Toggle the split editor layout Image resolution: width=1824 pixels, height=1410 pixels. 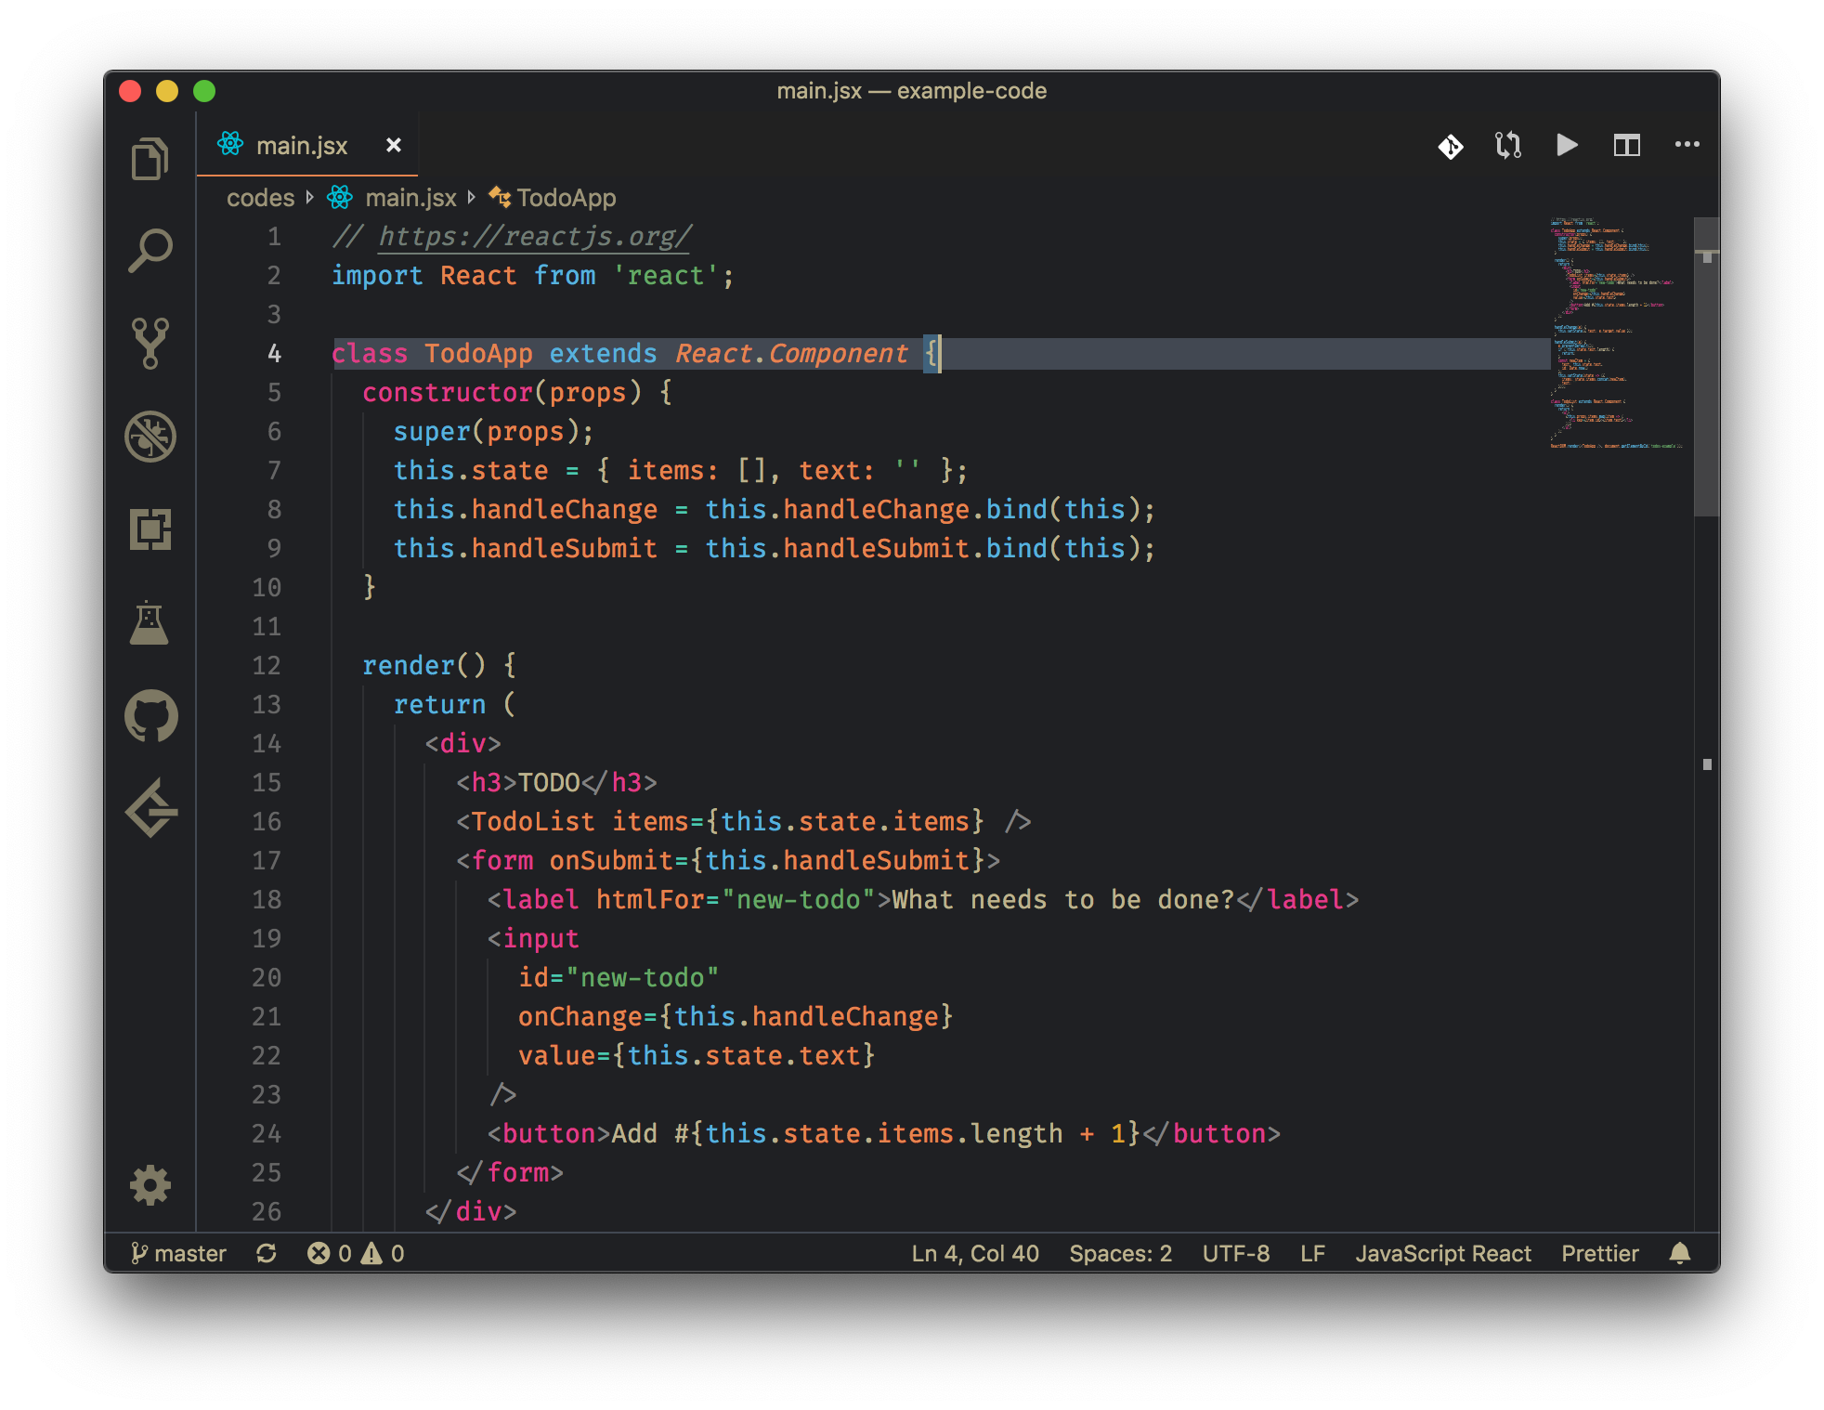tap(1627, 146)
